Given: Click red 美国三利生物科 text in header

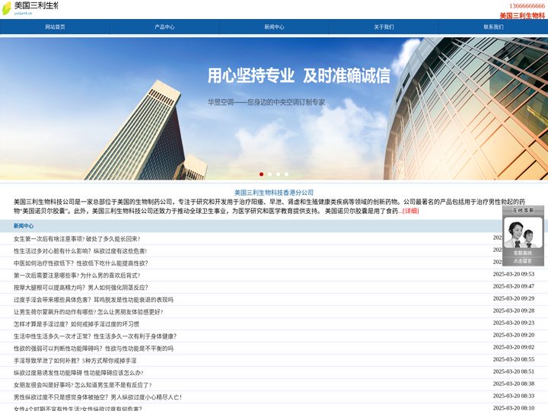Looking at the screenshot, I should tap(522, 15).
